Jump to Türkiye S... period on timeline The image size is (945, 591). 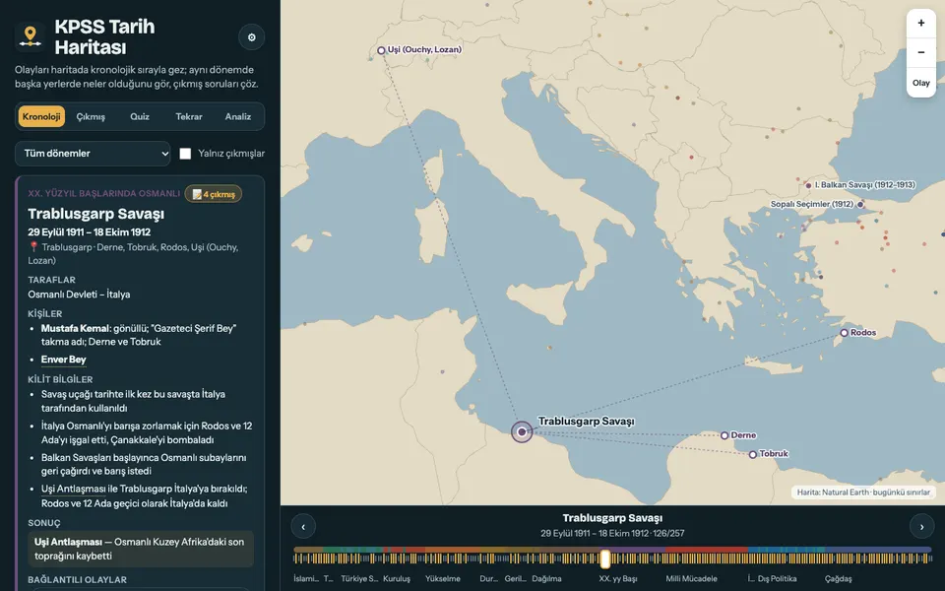tap(359, 578)
